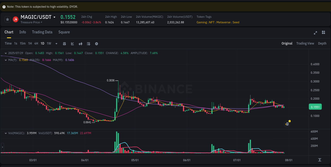Open the MAGIC/USDT pair dropdown
Screen dimensions: 331x167
54,17
